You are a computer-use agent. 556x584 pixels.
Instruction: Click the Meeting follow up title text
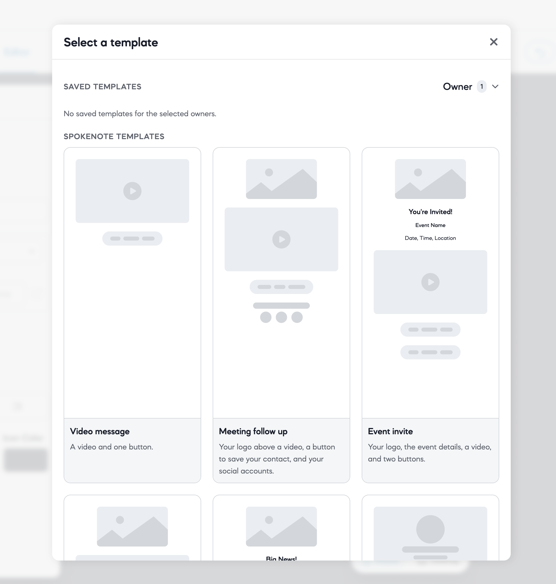pos(253,431)
